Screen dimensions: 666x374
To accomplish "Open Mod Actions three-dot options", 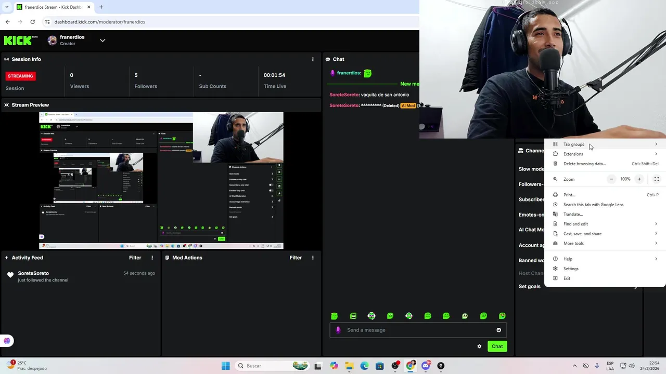I will coord(313,258).
